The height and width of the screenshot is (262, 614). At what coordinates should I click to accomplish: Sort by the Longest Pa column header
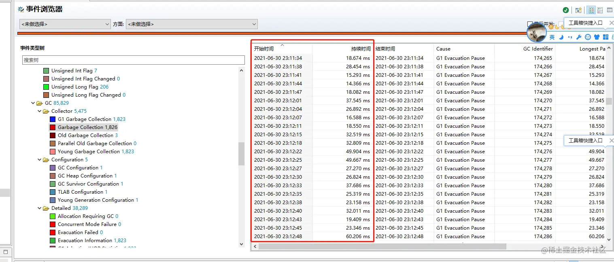tap(580, 49)
